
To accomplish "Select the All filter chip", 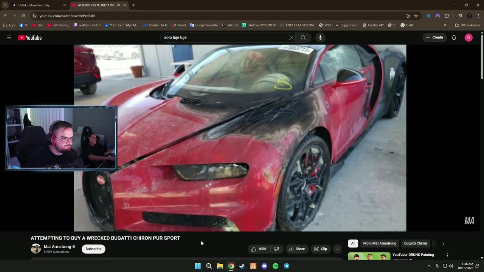I will [x=353, y=244].
